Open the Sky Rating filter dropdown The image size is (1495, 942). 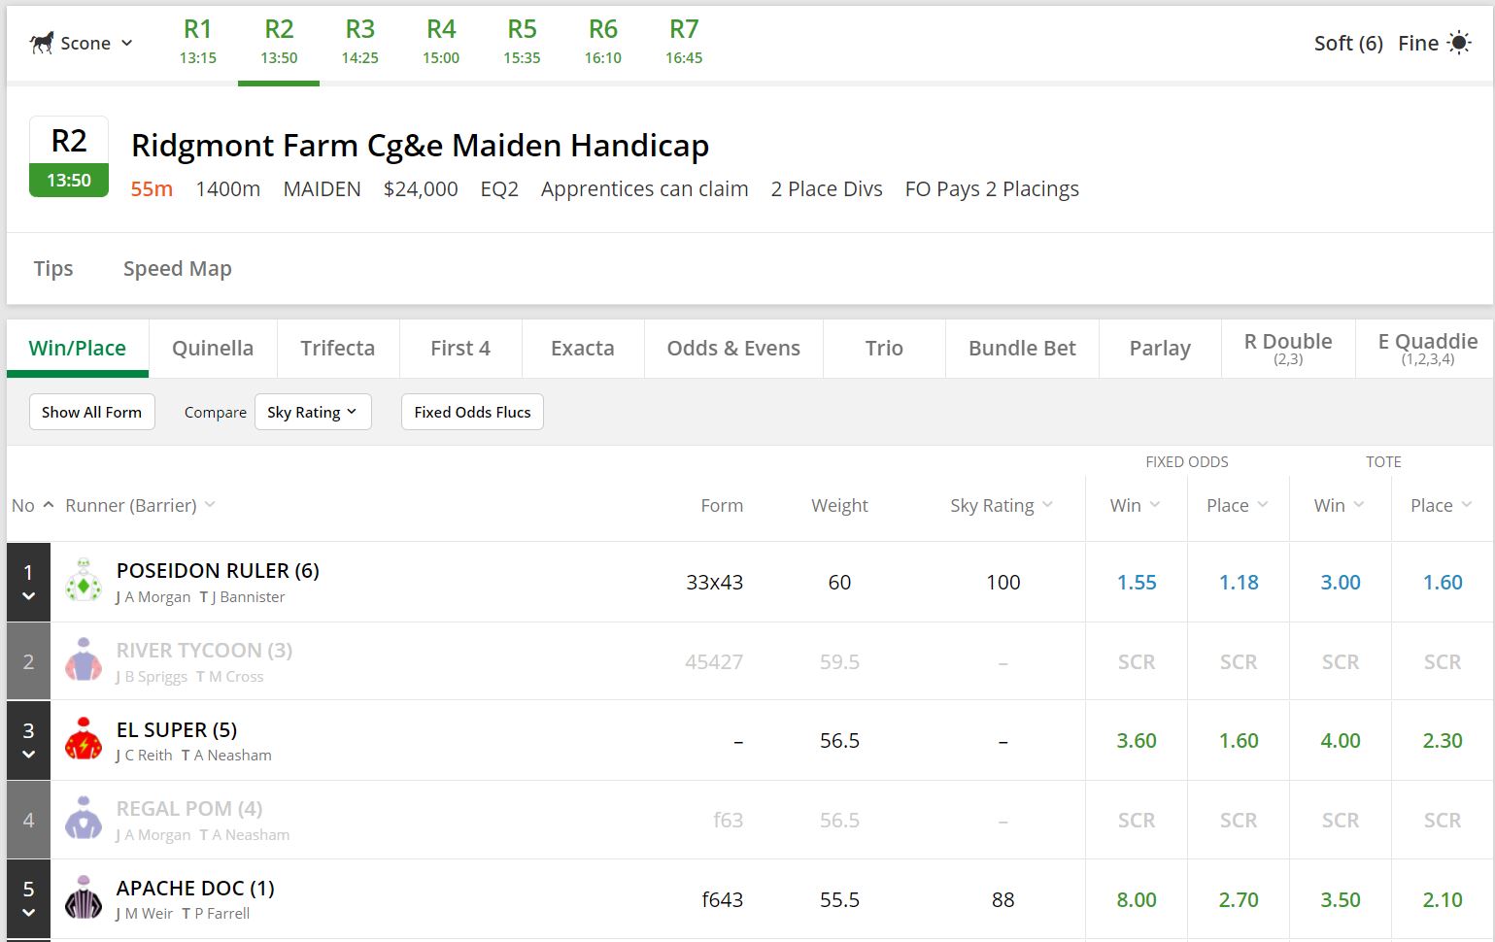pos(313,412)
